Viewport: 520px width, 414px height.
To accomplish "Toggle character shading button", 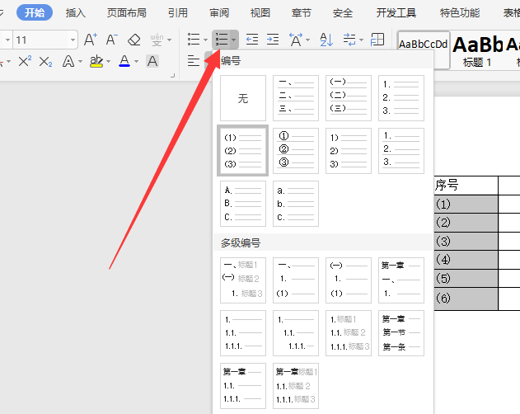I will 152,61.
